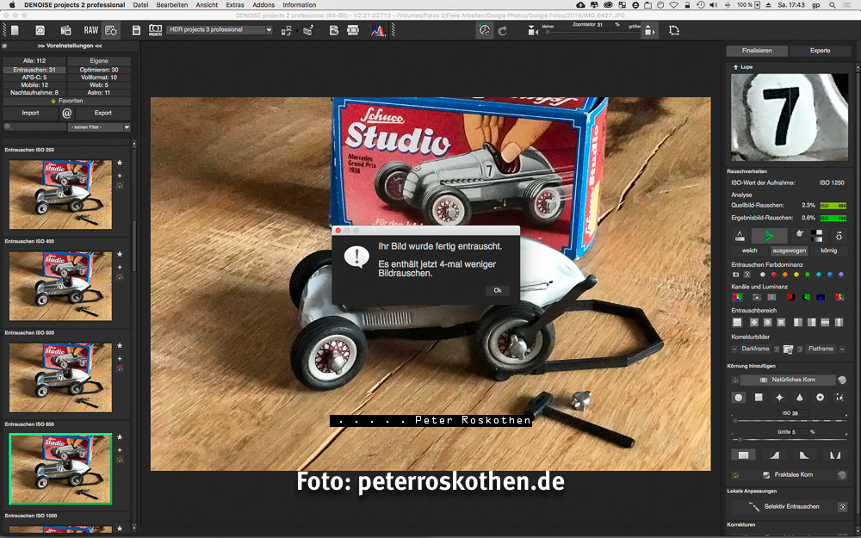Click the gear settings icon beside play button

click(x=839, y=236)
